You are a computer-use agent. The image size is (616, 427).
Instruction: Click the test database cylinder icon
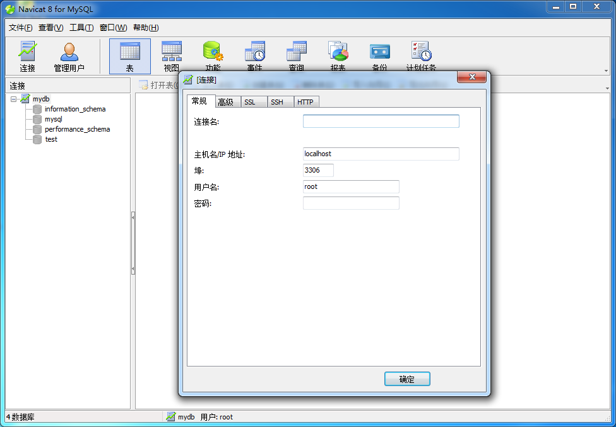(x=37, y=139)
